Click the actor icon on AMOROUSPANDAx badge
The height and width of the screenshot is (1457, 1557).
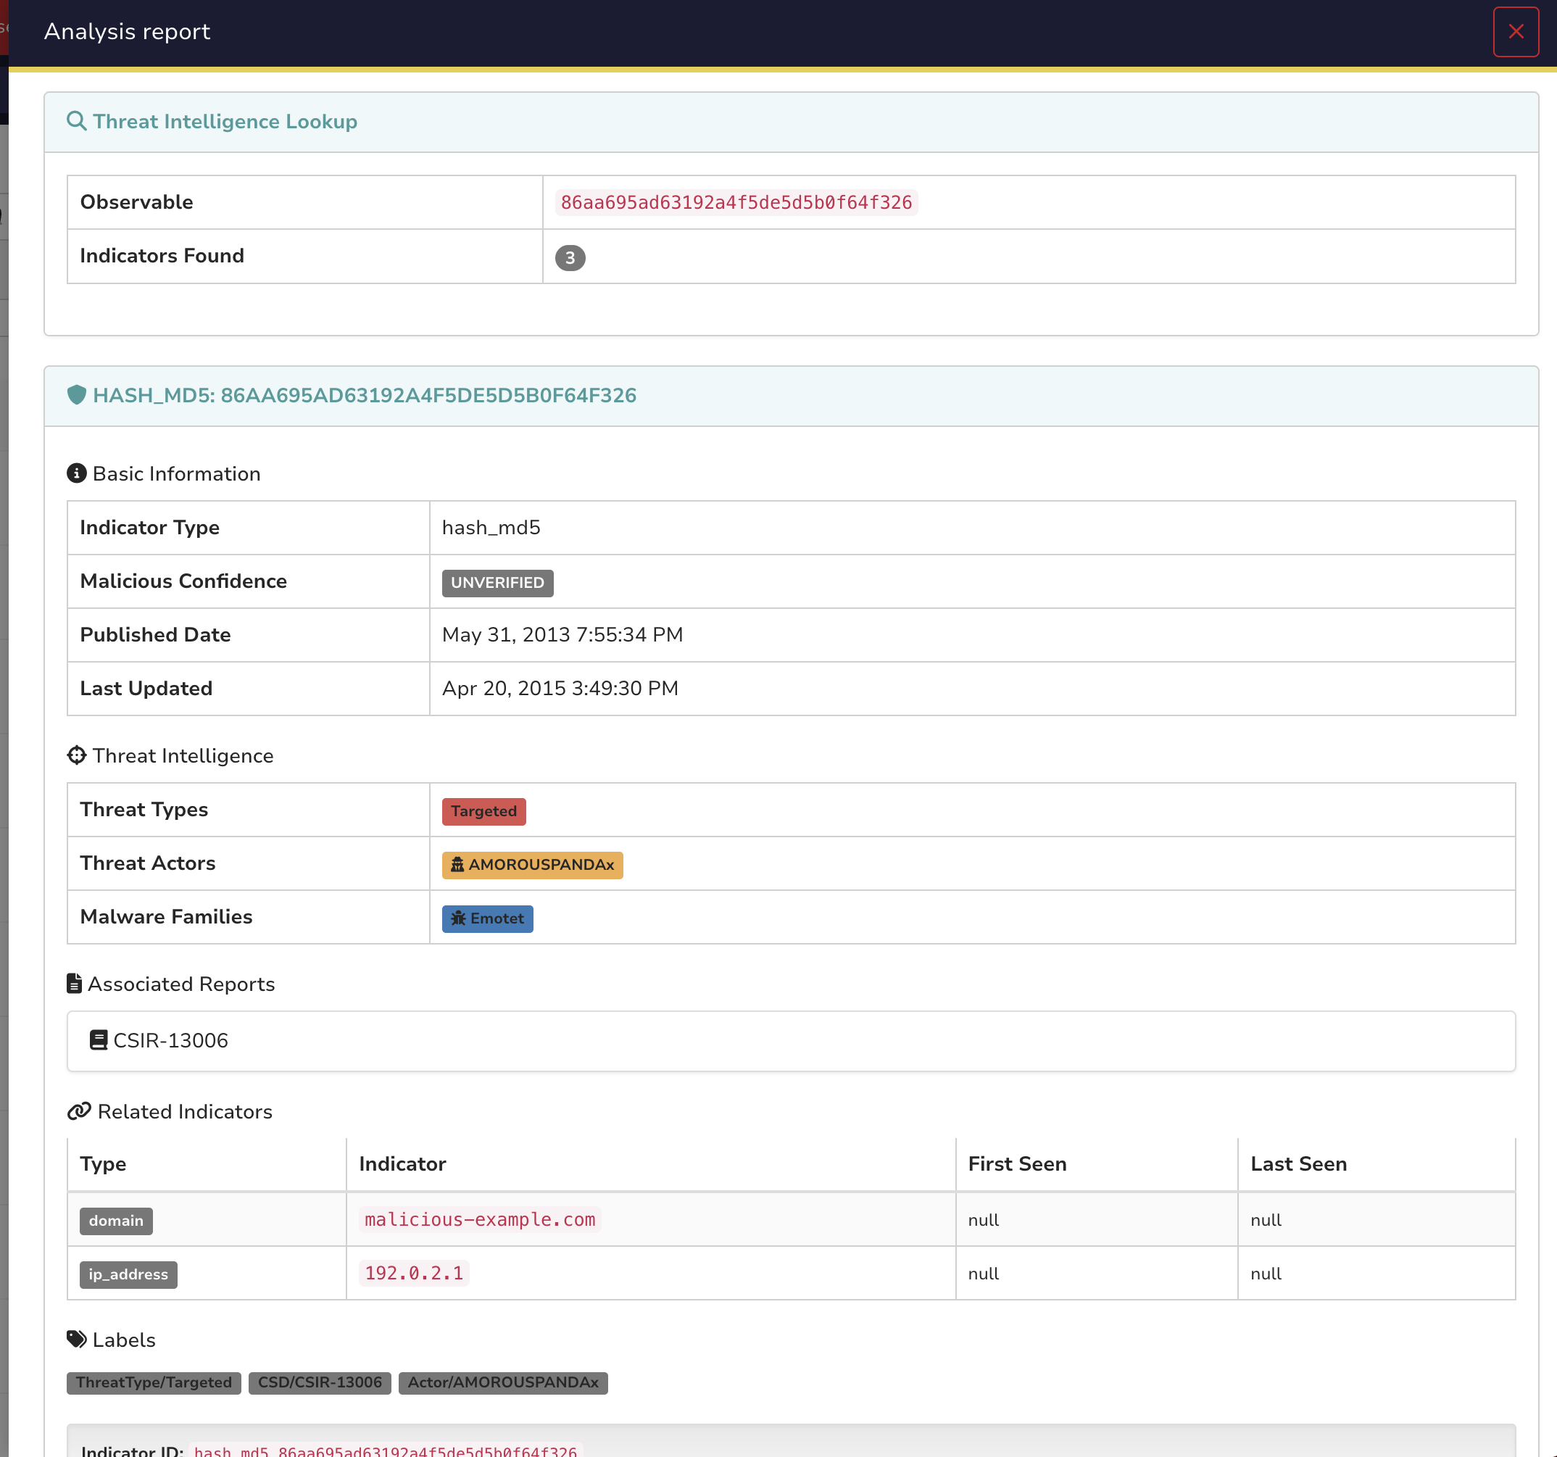coord(457,865)
